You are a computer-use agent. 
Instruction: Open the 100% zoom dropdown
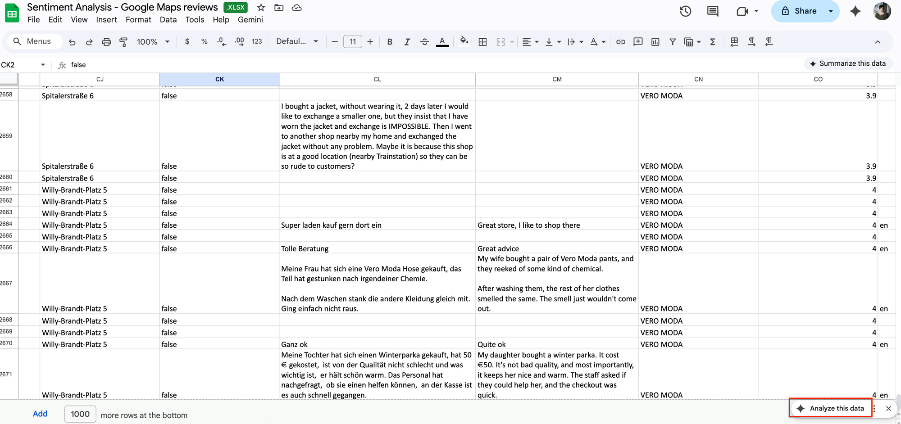tap(153, 42)
